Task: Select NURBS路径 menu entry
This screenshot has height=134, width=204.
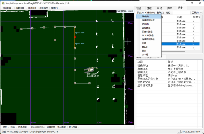Action: (149, 35)
